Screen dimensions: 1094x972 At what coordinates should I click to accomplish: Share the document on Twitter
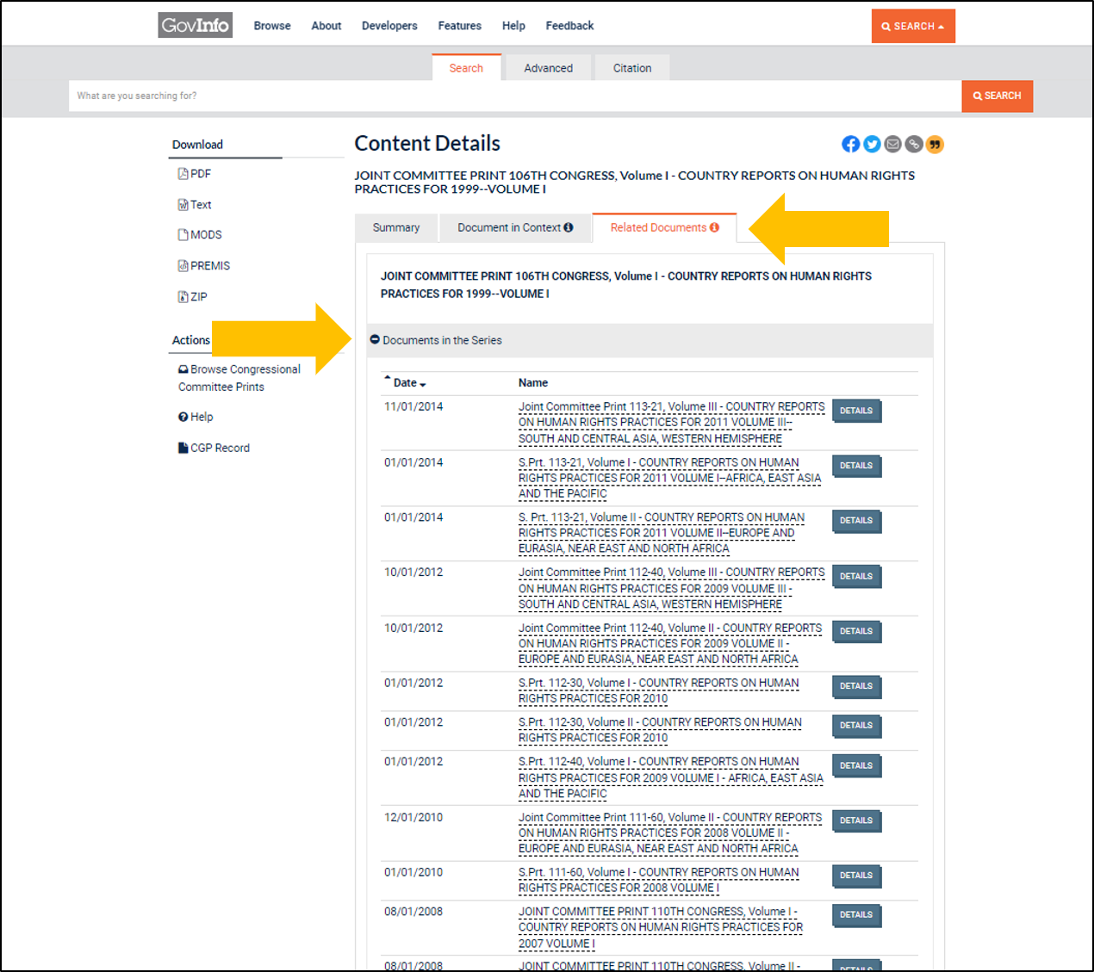pos(871,144)
